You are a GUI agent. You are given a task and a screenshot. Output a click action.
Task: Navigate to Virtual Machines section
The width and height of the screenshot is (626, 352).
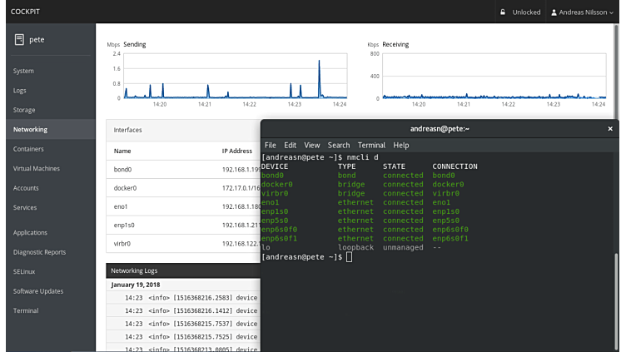click(37, 168)
